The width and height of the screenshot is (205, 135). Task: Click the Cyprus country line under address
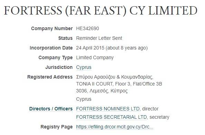[x=84, y=99]
